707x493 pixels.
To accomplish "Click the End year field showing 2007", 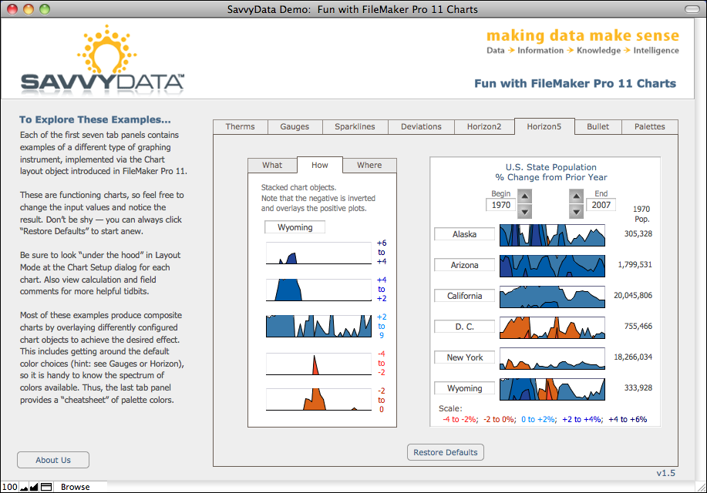I will [x=601, y=205].
